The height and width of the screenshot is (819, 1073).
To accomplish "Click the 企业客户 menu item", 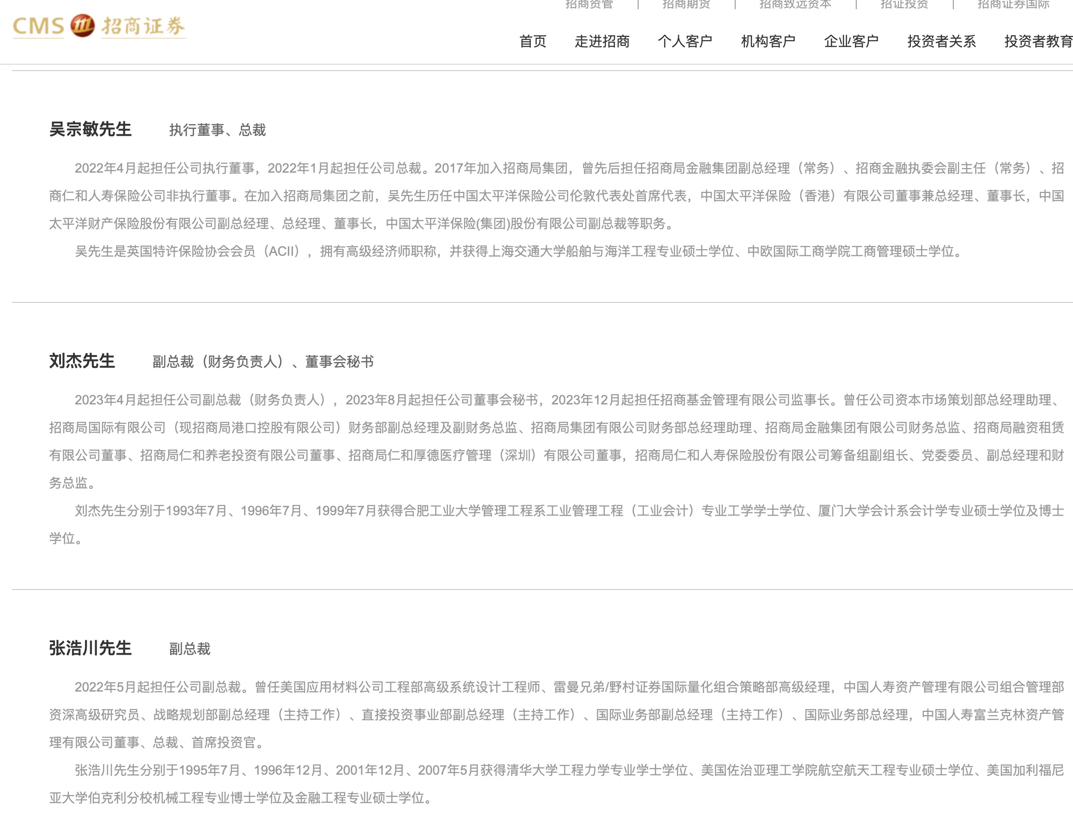I will point(851,42).
